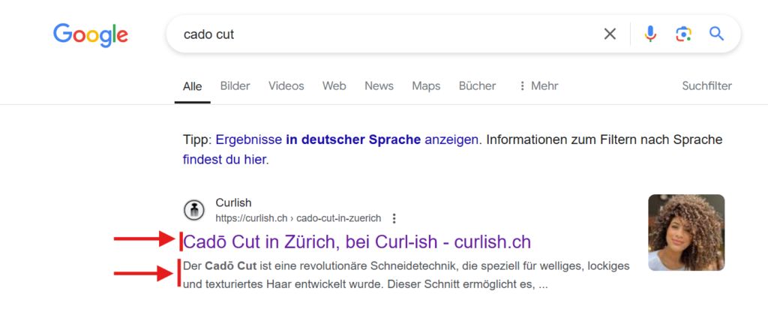Go to the News tab
Image resolution: width=768 pixels, height=324 pixels.
379,86
